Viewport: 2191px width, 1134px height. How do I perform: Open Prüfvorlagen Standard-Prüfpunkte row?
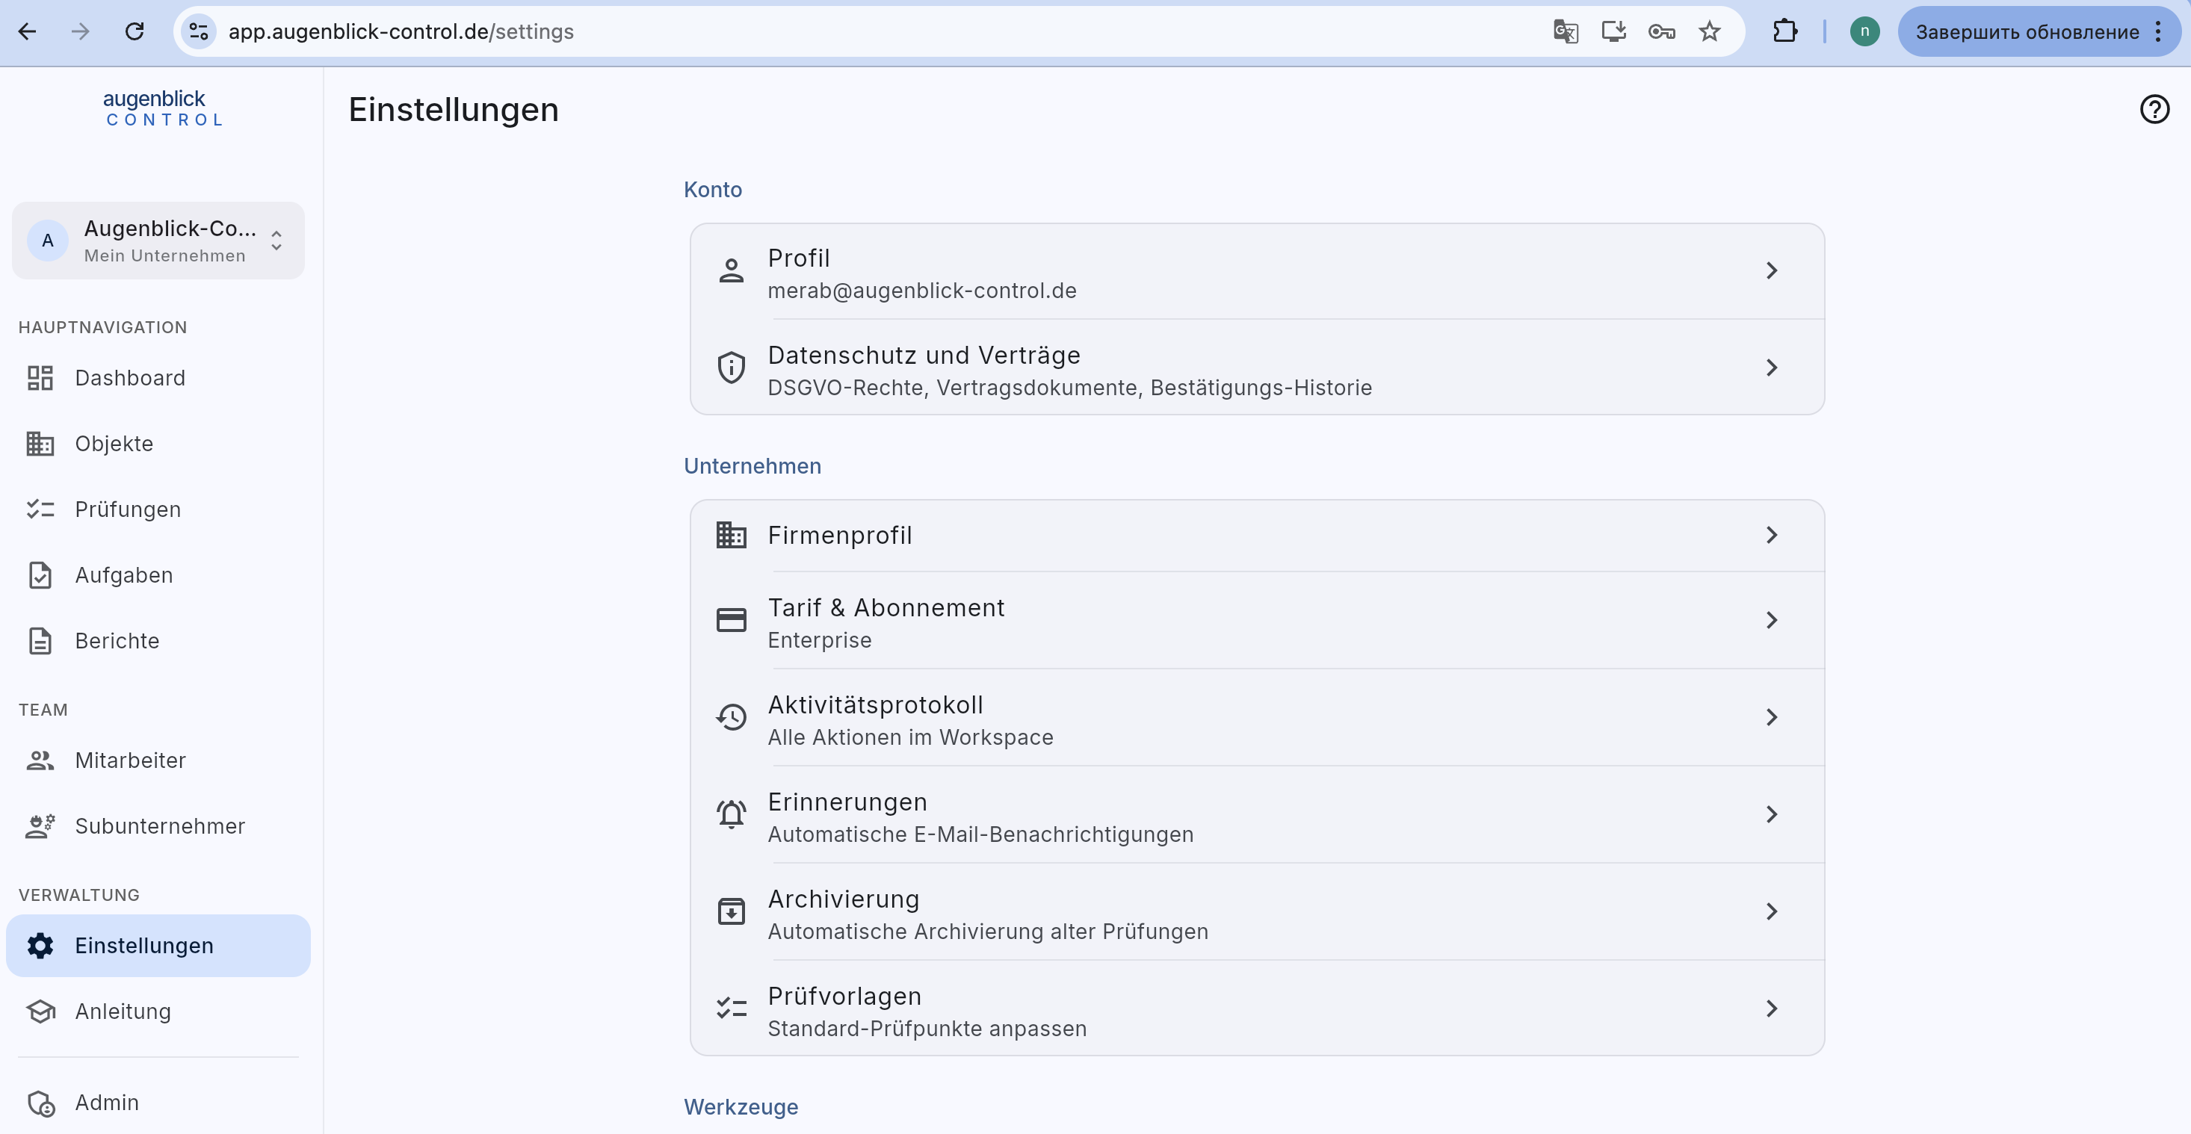(1256, 1008)
